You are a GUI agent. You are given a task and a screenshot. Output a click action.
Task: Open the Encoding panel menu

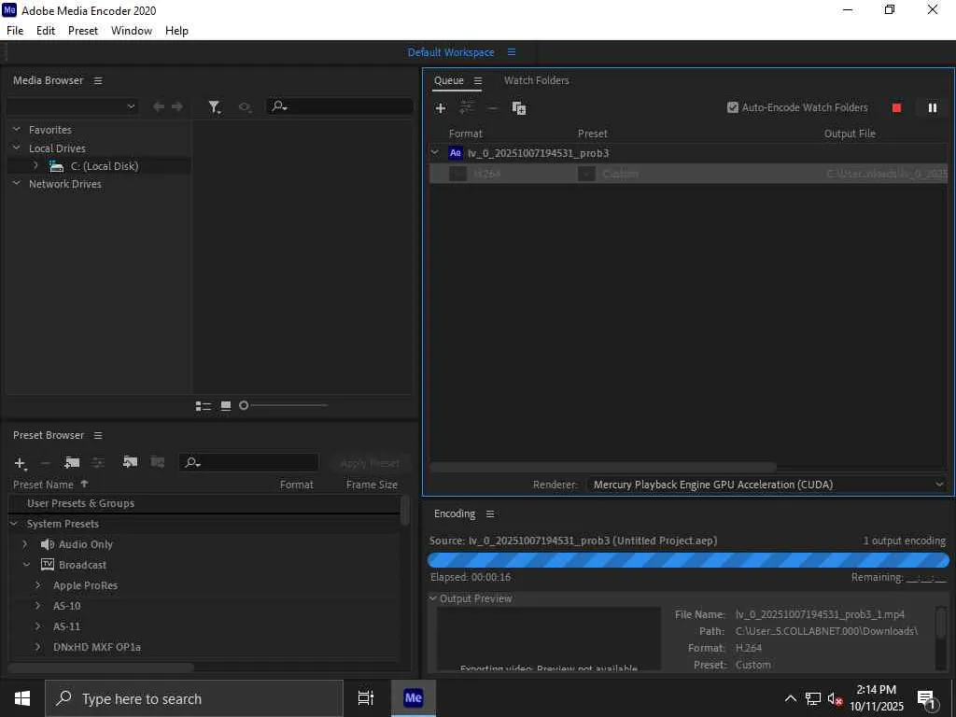tap(490, 514)
